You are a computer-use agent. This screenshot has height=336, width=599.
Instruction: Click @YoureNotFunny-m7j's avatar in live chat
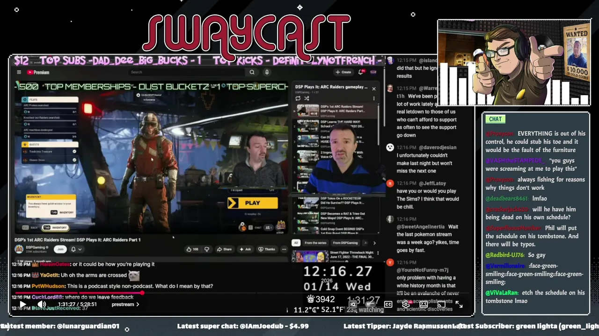click(390, 263)
